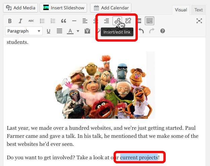
Task: Format selection as blockquote
Action: [64, 21]
